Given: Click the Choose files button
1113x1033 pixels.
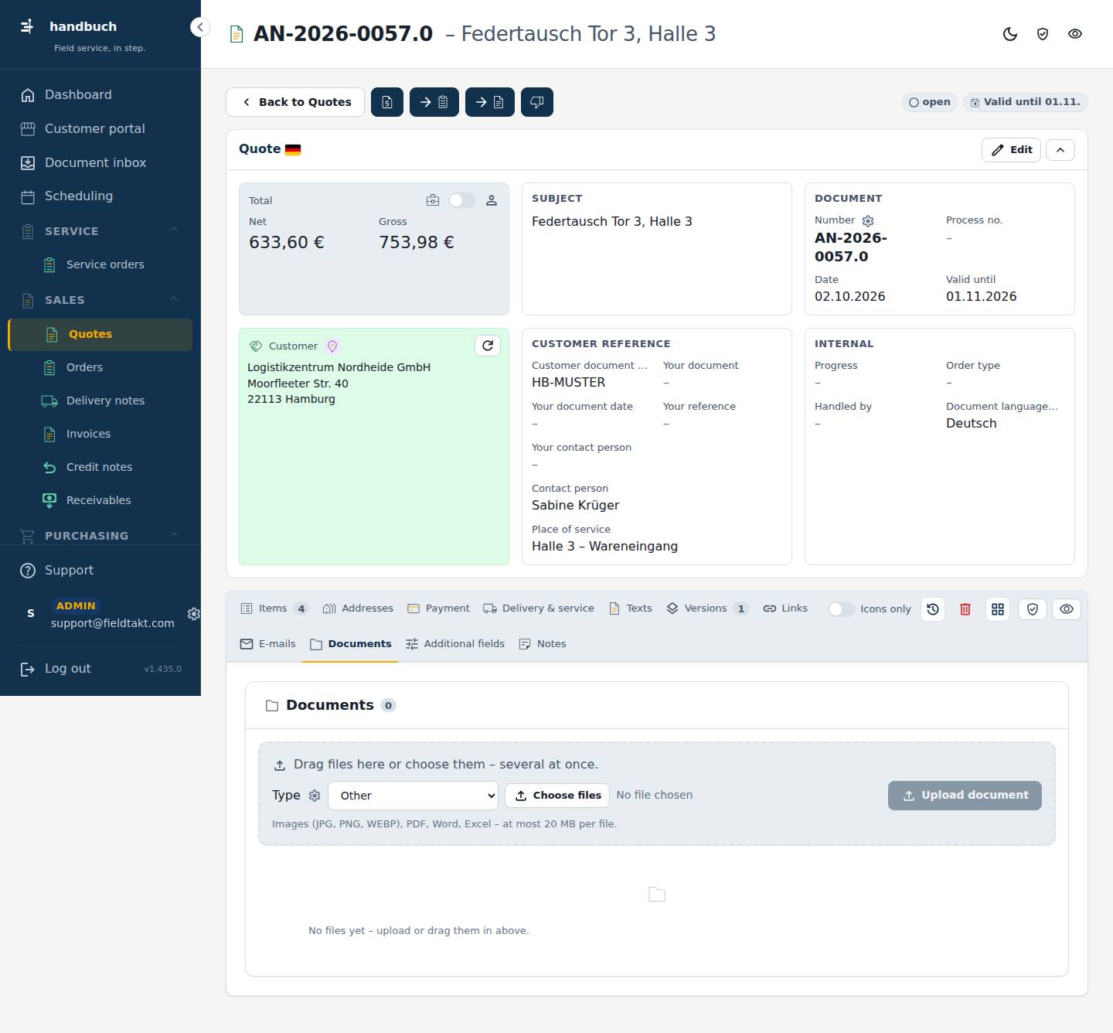Looking at the screenshot, I should point(557,796).
